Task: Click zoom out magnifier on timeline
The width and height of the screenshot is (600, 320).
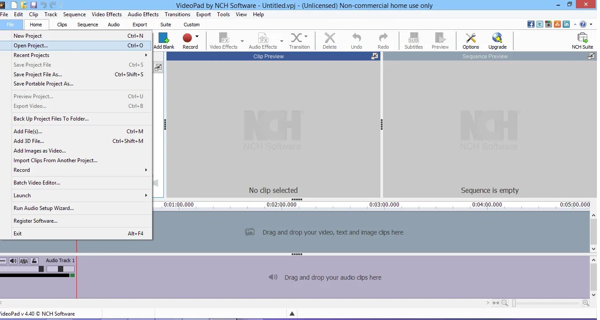Action: coord(505,303)
